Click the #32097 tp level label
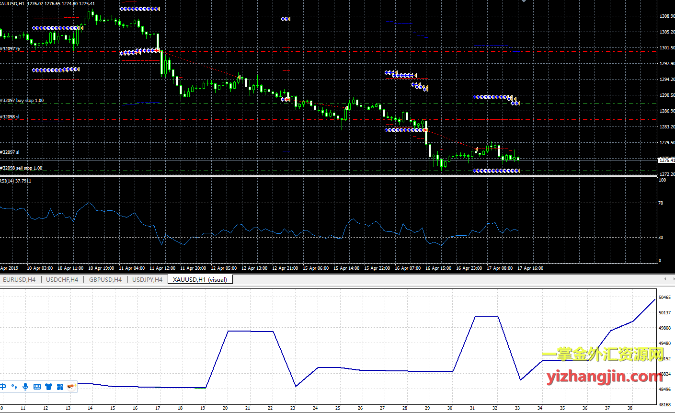675x413 pixels. (x=11, y=49)
